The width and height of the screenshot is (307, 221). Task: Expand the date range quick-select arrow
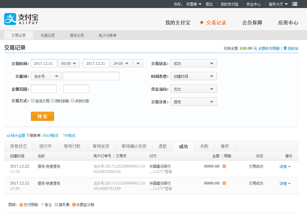138,64
